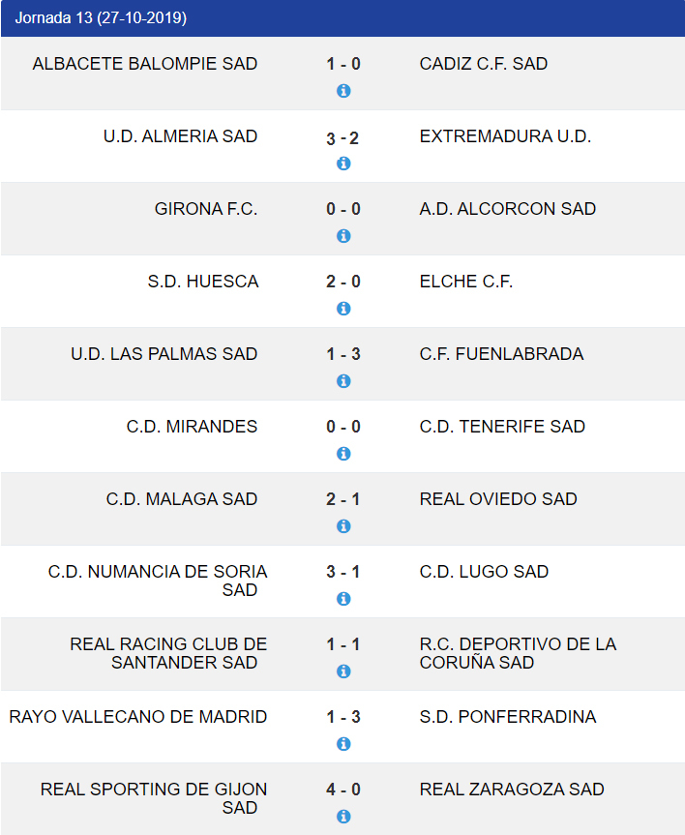The image size is (685, 835).
Task: Select C.F. FUENLABRADA team name
Action: [x=501, y=354]
